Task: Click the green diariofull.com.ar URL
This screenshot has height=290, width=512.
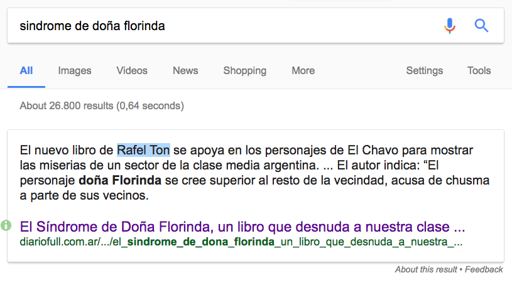Action: click(241, 242)
